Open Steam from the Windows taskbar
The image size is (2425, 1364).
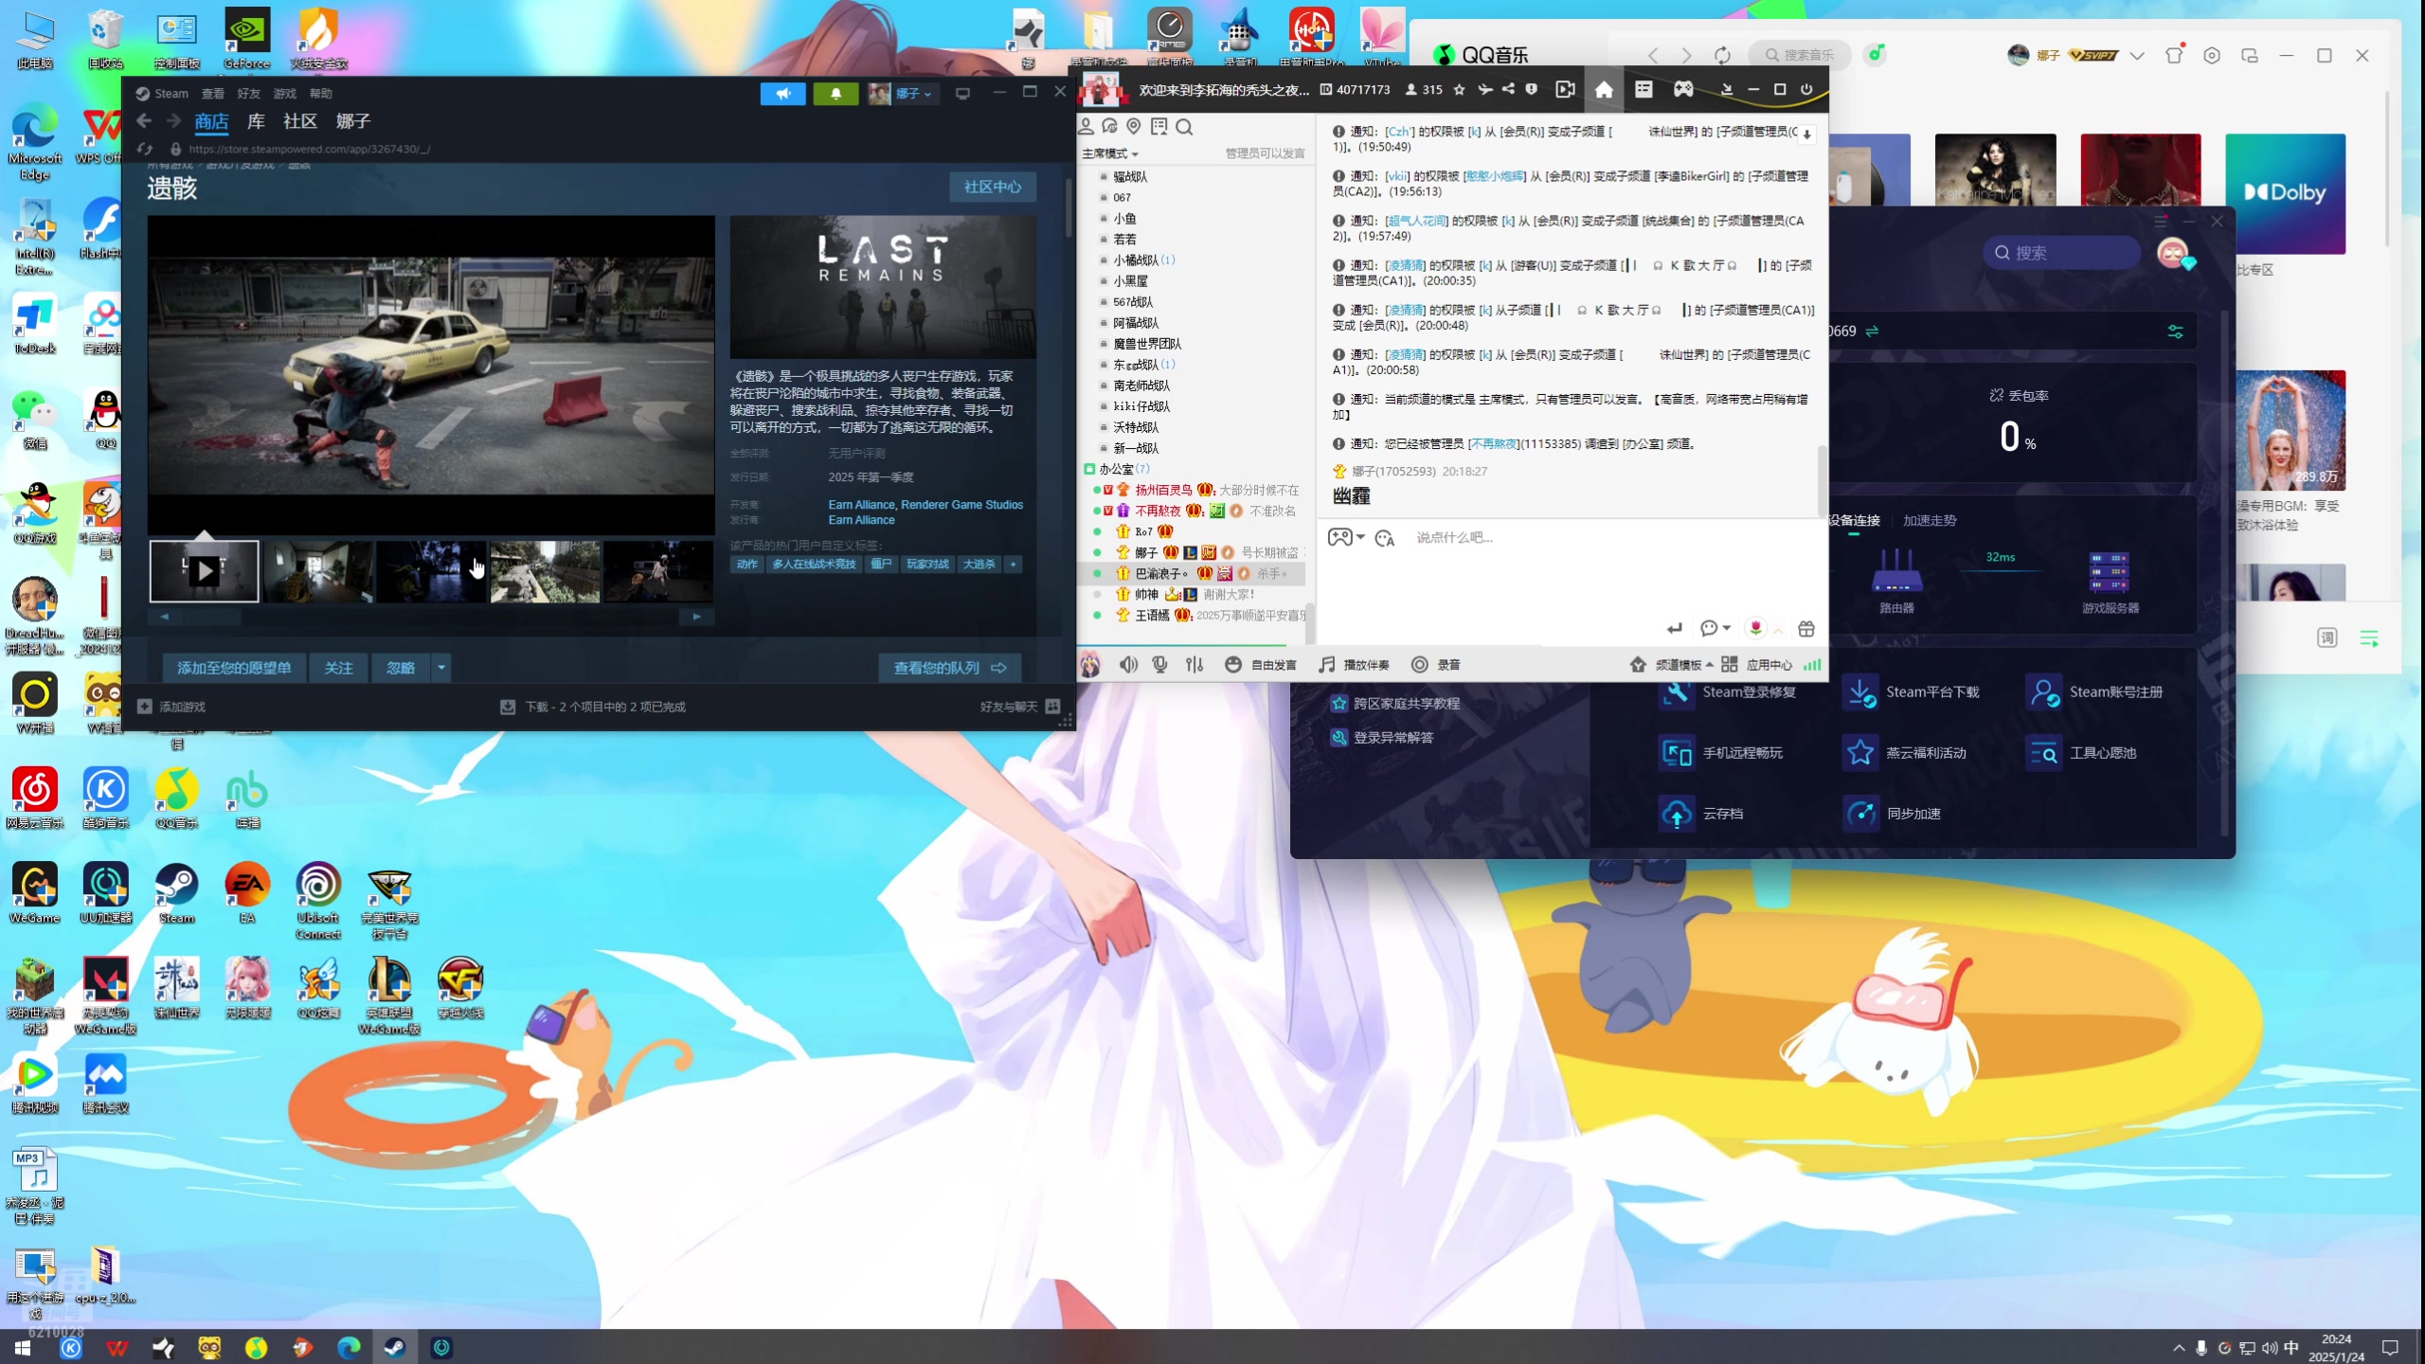pyautogui.click(x=395, y=1348)
